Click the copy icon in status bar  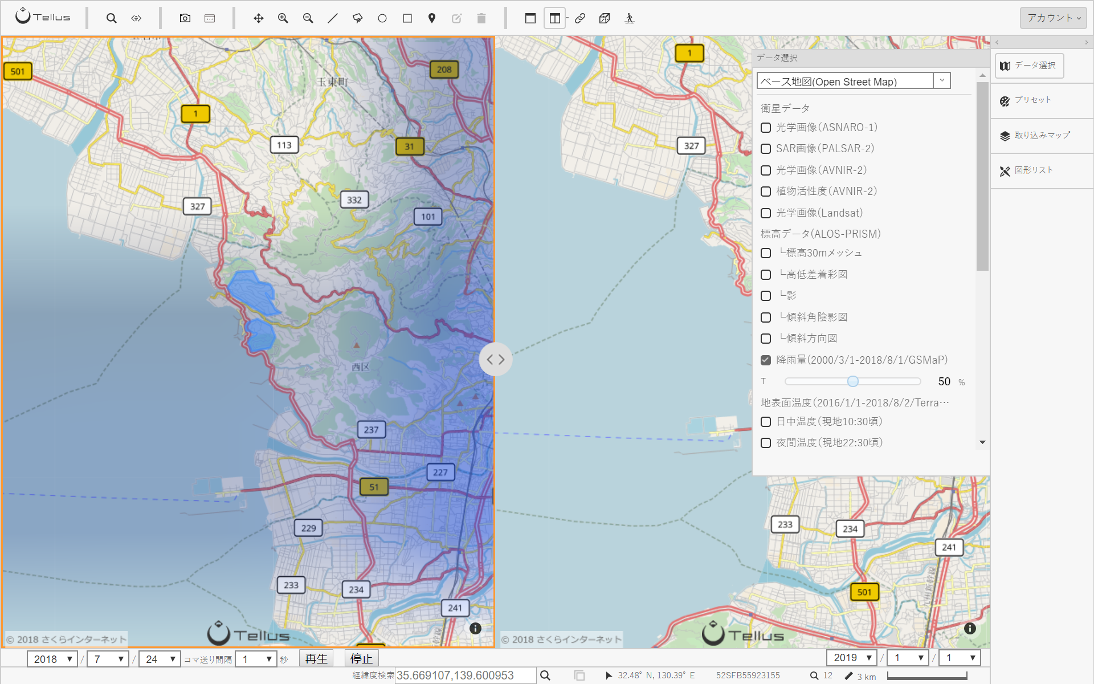579,675
